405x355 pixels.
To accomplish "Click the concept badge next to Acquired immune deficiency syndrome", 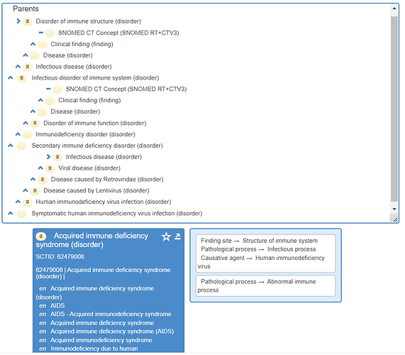I will [41, 236].
